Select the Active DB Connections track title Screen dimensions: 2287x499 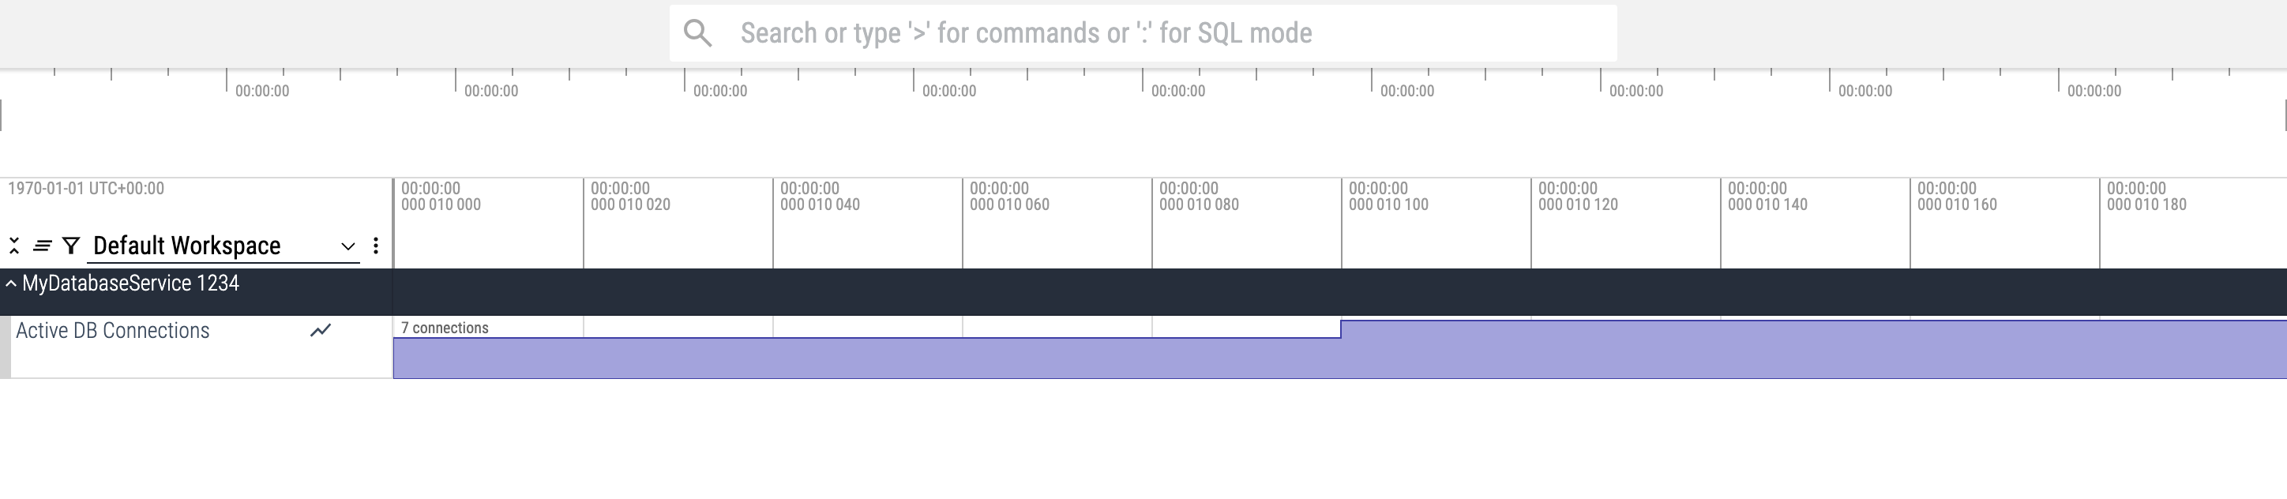[113, 331]
